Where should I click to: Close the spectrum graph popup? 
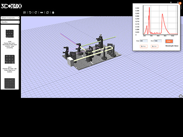point(180,3)
